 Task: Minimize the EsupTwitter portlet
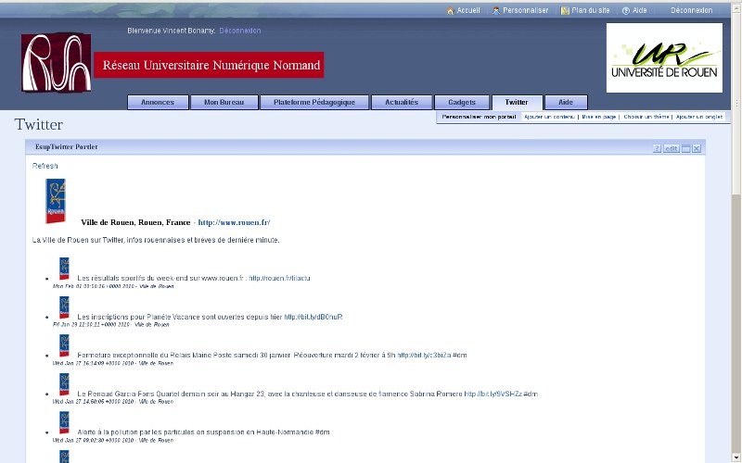[x=685, y=148]
